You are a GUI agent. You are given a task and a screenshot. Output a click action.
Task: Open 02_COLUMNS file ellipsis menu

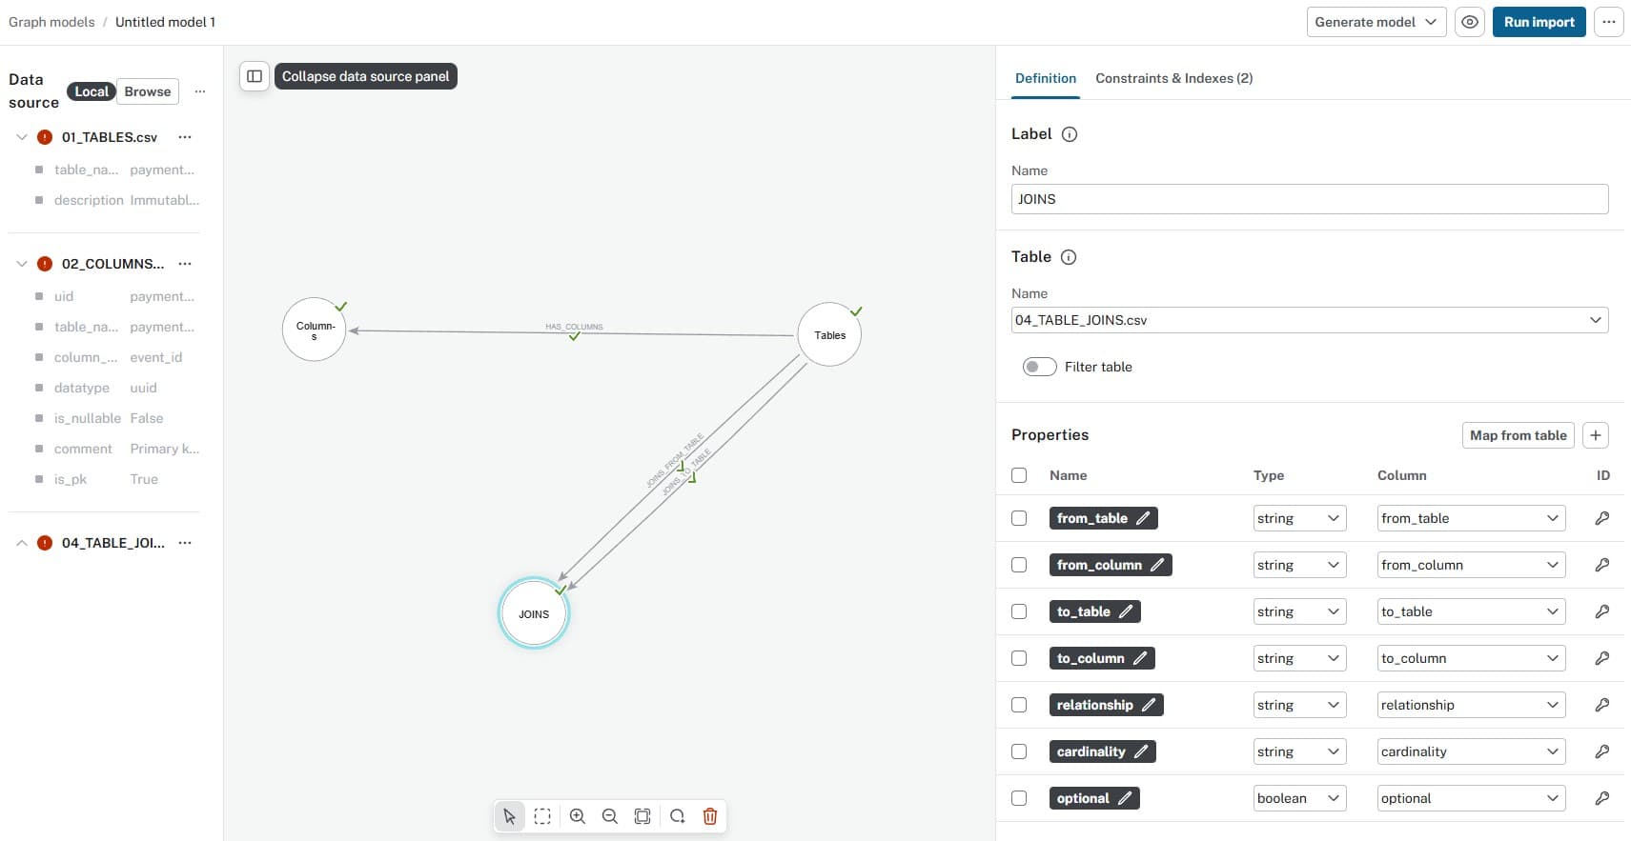click(185, 264)
